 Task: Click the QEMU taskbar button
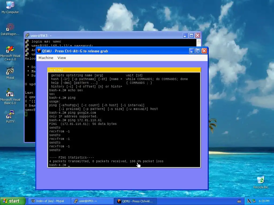135,201
